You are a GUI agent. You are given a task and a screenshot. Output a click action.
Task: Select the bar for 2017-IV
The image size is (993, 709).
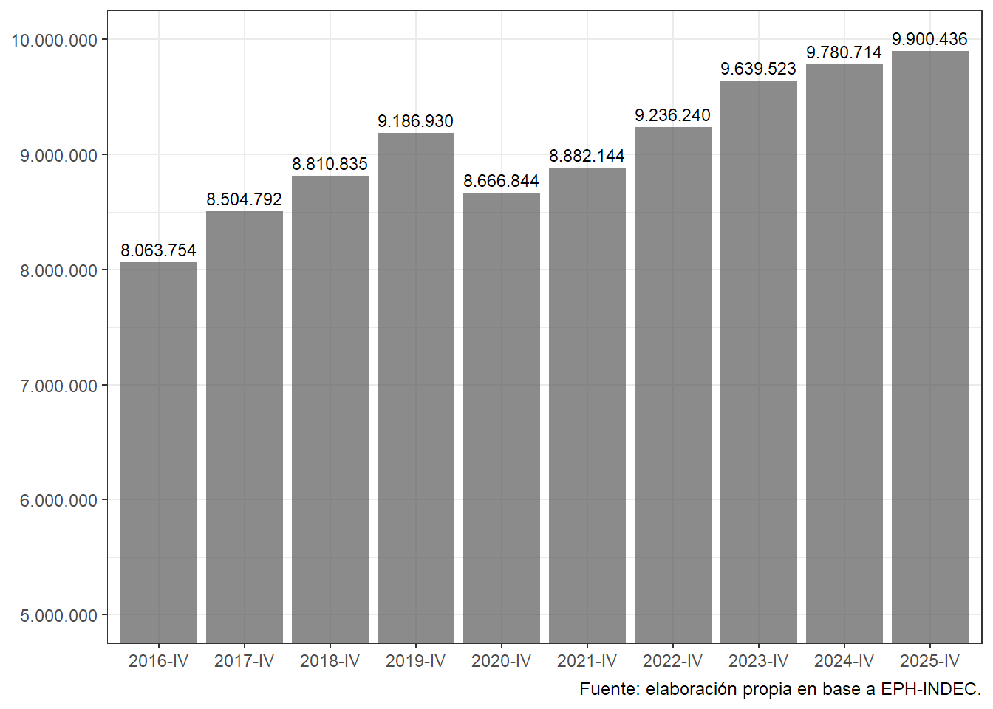245,427
